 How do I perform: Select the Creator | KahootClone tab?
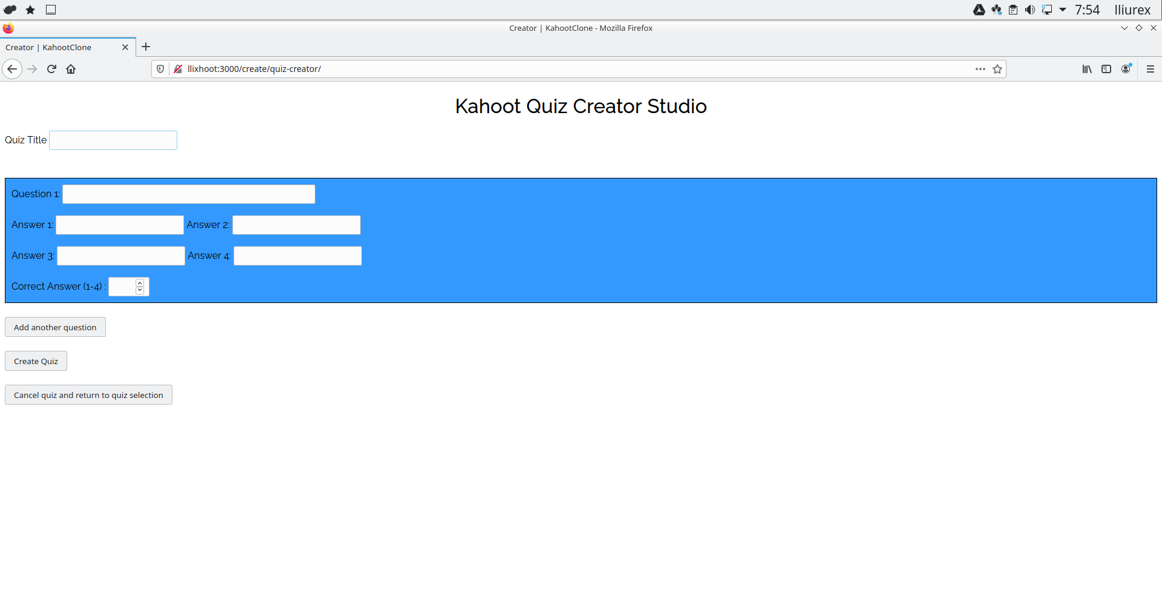[68, 47]
